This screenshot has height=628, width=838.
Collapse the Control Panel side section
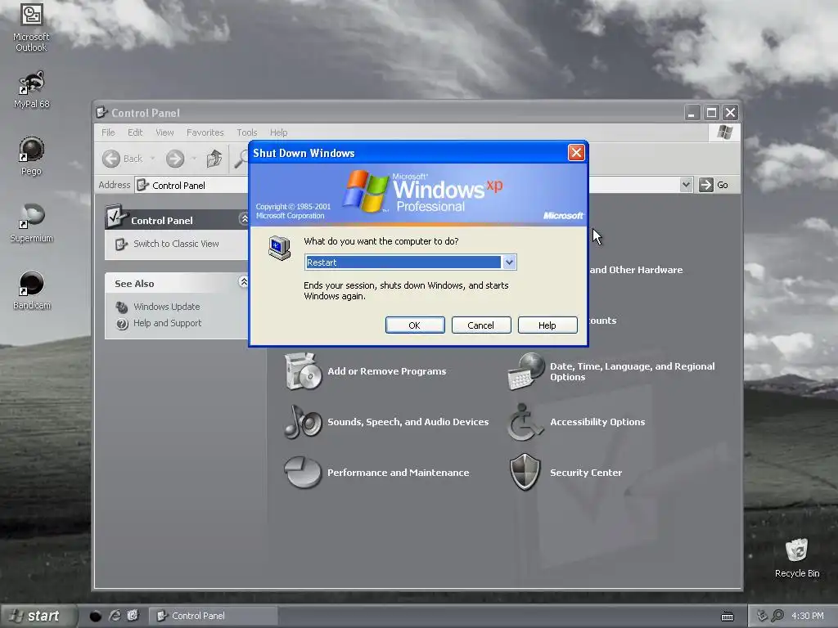244,218
